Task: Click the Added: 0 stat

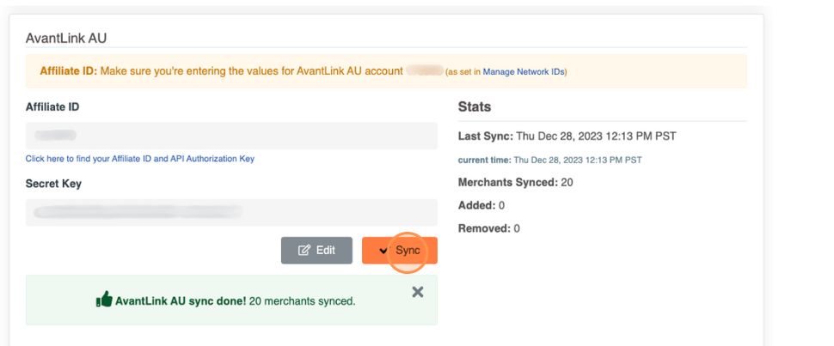Action: click(x=481, y=205)
